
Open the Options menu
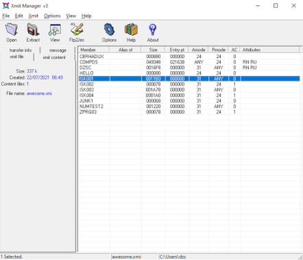click(x=52, y=16)
